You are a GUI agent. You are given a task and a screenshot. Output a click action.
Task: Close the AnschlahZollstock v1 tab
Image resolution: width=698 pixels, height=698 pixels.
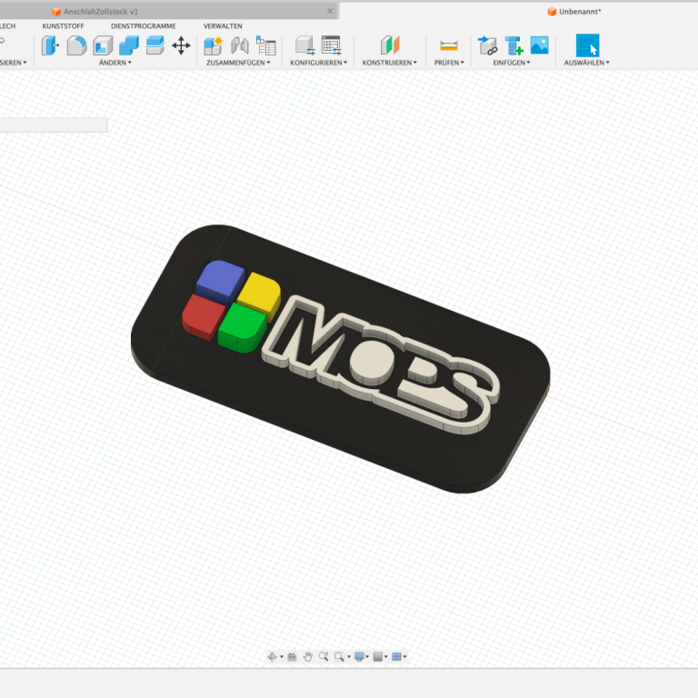(330, 11)
